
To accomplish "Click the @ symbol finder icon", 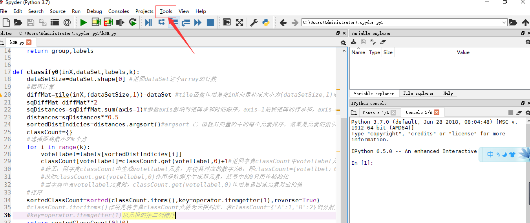I will [67, 22].
